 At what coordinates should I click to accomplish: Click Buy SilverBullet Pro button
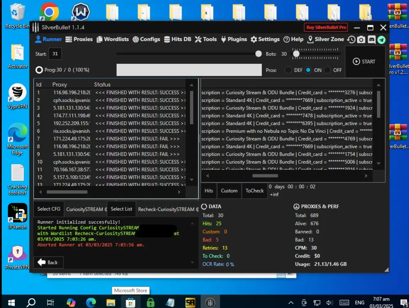coord(326,27)
